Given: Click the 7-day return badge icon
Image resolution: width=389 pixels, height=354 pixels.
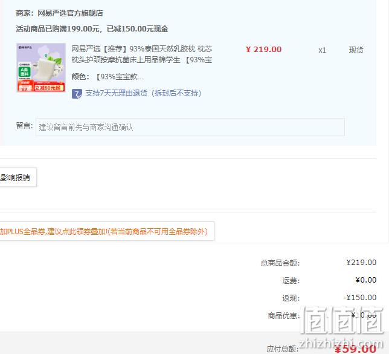Looking at the screenshot, I should (x=77, y=94).
